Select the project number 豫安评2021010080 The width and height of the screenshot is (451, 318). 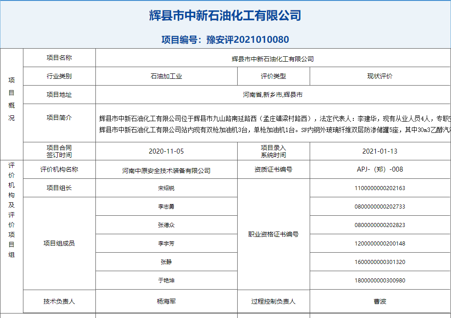point(248,40)
